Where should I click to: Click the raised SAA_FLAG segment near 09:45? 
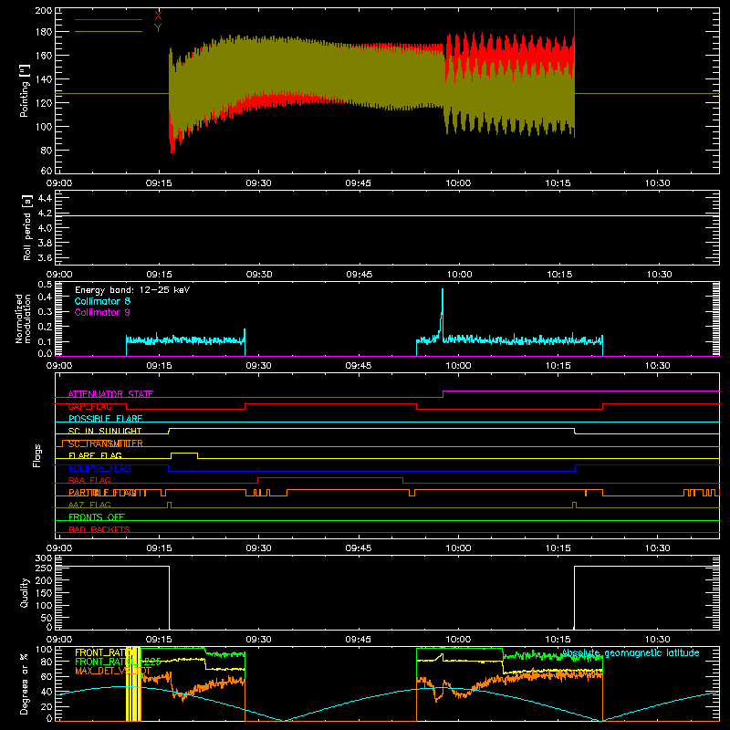click(x=330, y=477)
